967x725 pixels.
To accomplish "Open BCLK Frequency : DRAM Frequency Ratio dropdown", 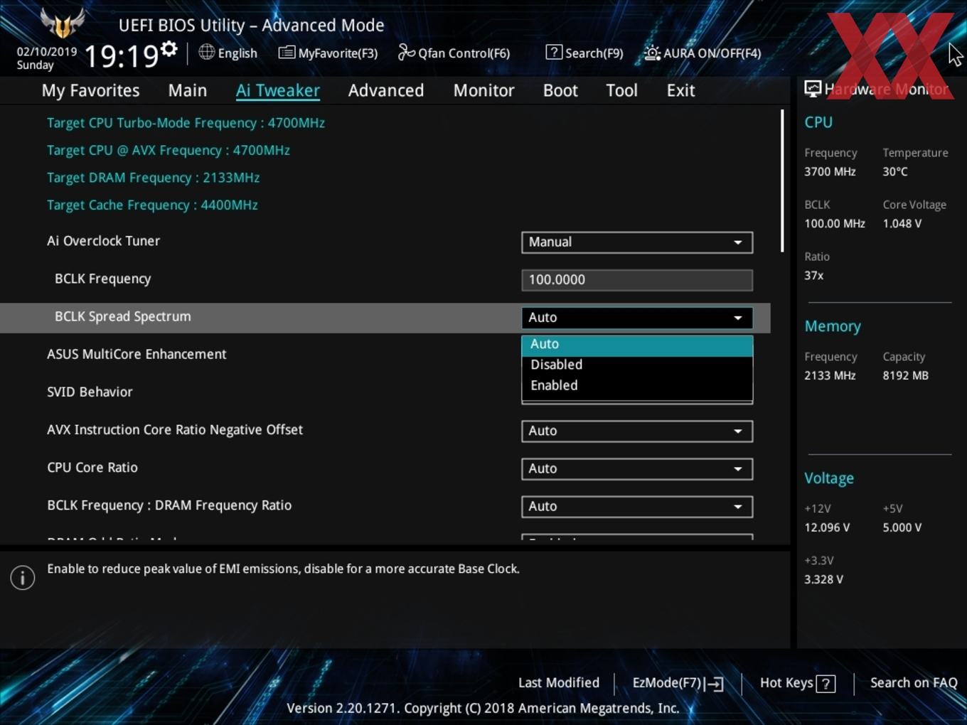I will tap(637, 506).
